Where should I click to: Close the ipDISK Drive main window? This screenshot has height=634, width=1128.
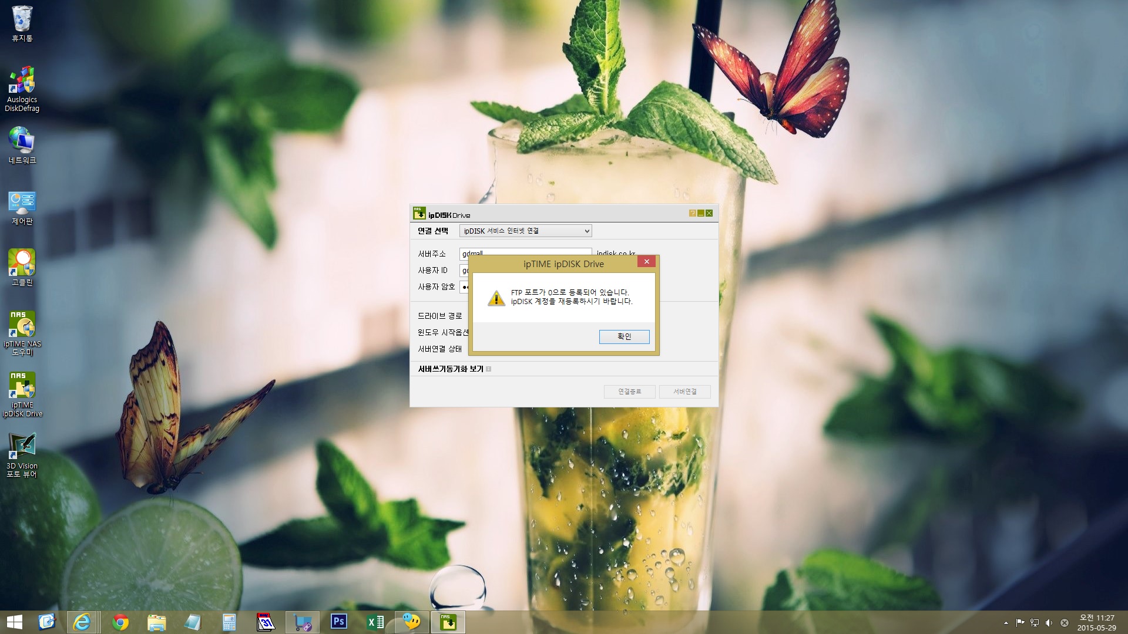pos(709,213)
